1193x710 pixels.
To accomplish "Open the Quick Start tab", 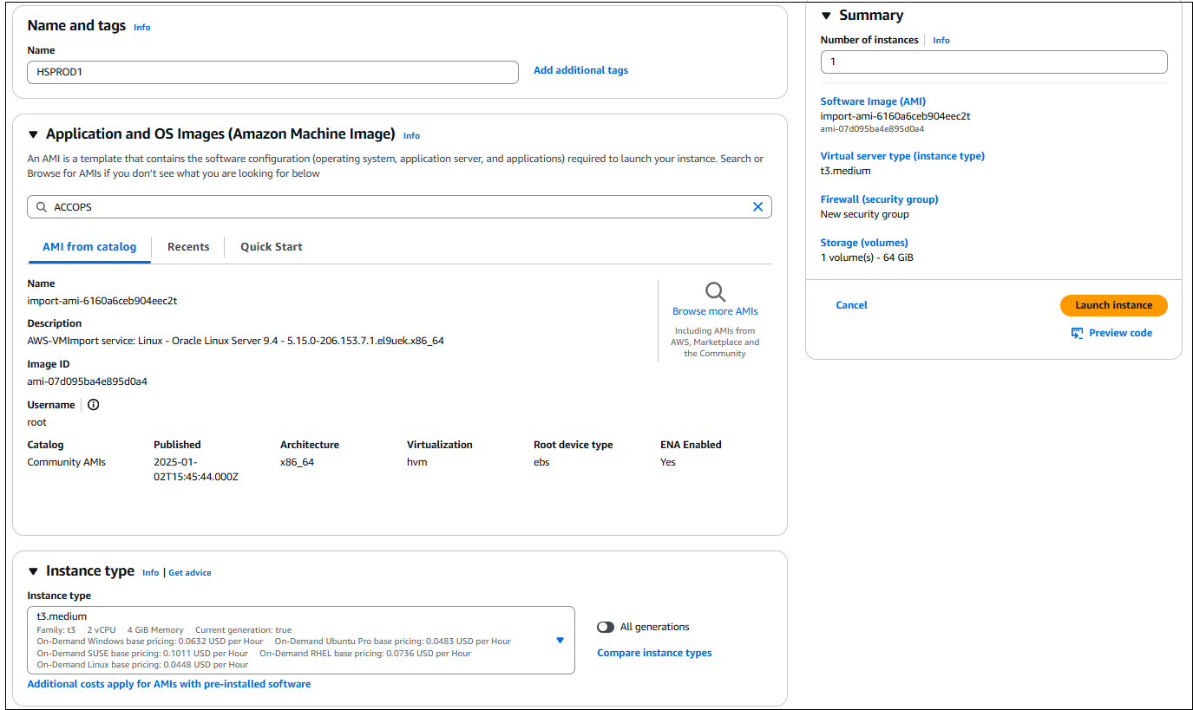I will coord(271,246).
